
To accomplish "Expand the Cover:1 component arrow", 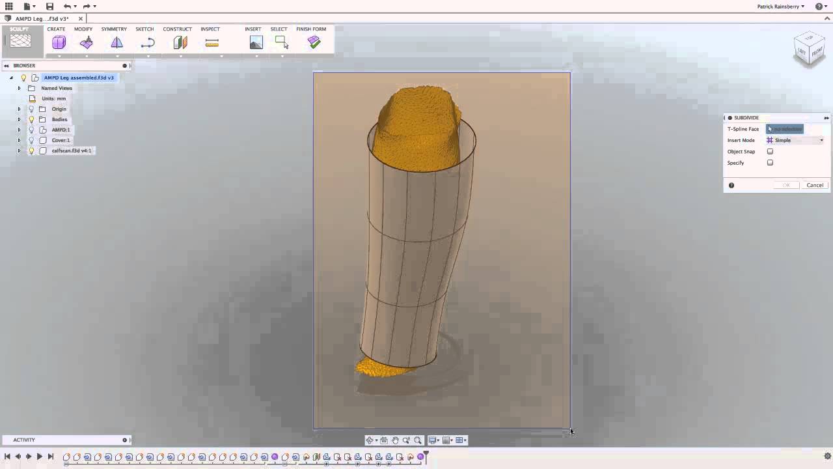I will pyautogui.click(x=19, y=140).
